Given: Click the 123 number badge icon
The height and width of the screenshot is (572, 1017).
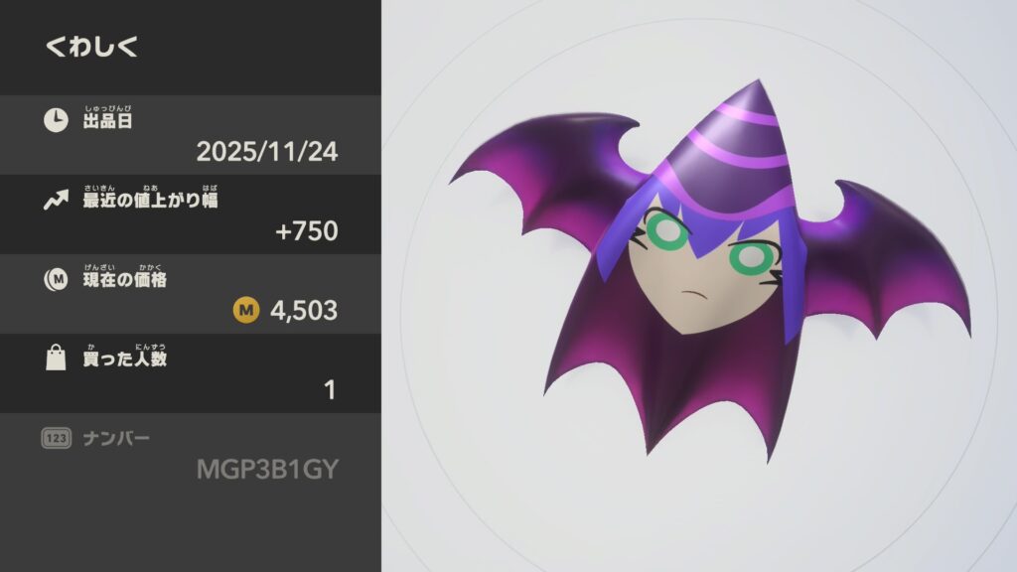Looking at the screenshot, I should coord(56,438).
